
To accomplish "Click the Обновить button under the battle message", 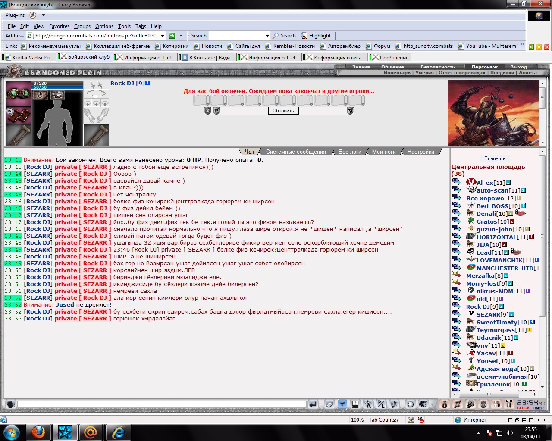I will click(283, 111).
